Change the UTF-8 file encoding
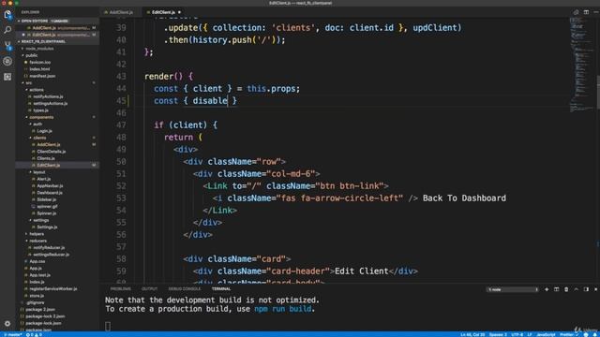 coord(517,335)
